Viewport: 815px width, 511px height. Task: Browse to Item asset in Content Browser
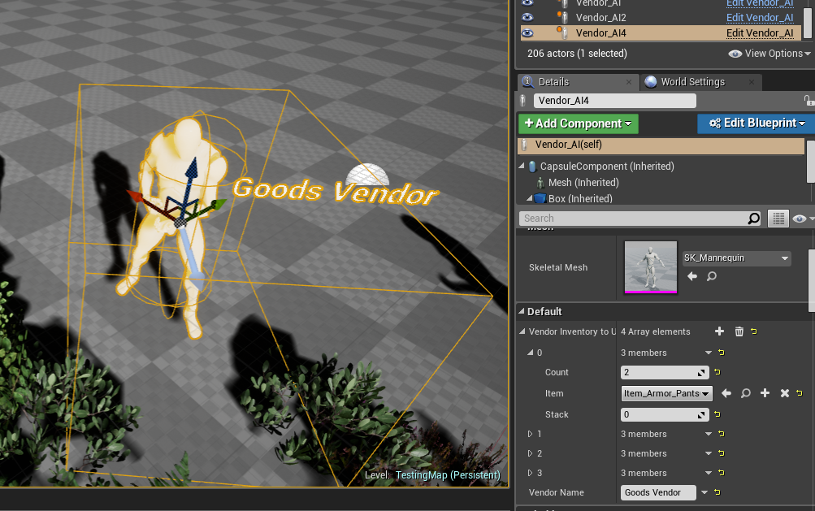coord(746,393)
